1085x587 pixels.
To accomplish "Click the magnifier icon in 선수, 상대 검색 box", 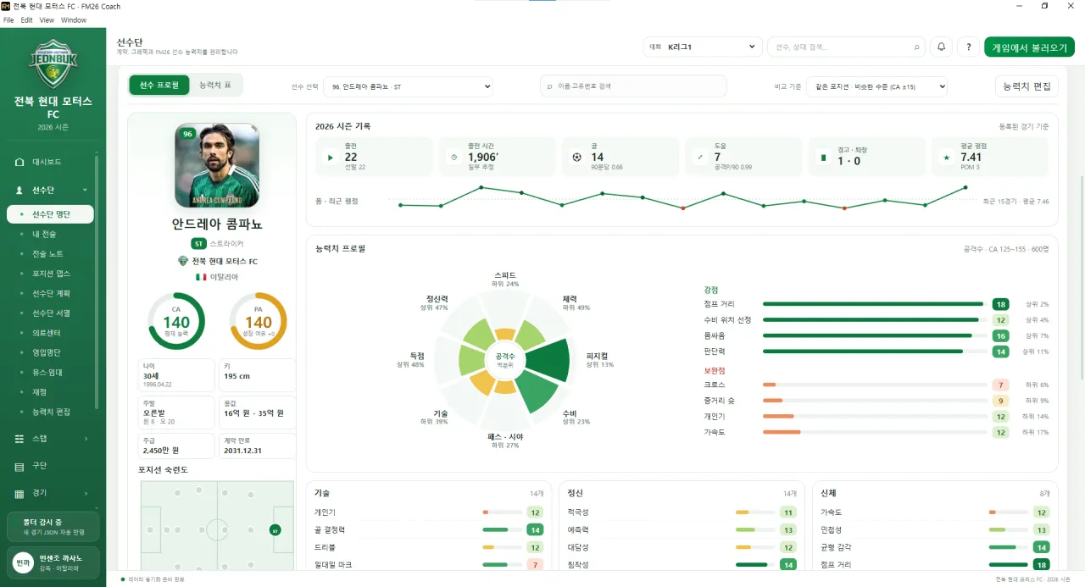I will pyautogui.click(x=916, y=47).
